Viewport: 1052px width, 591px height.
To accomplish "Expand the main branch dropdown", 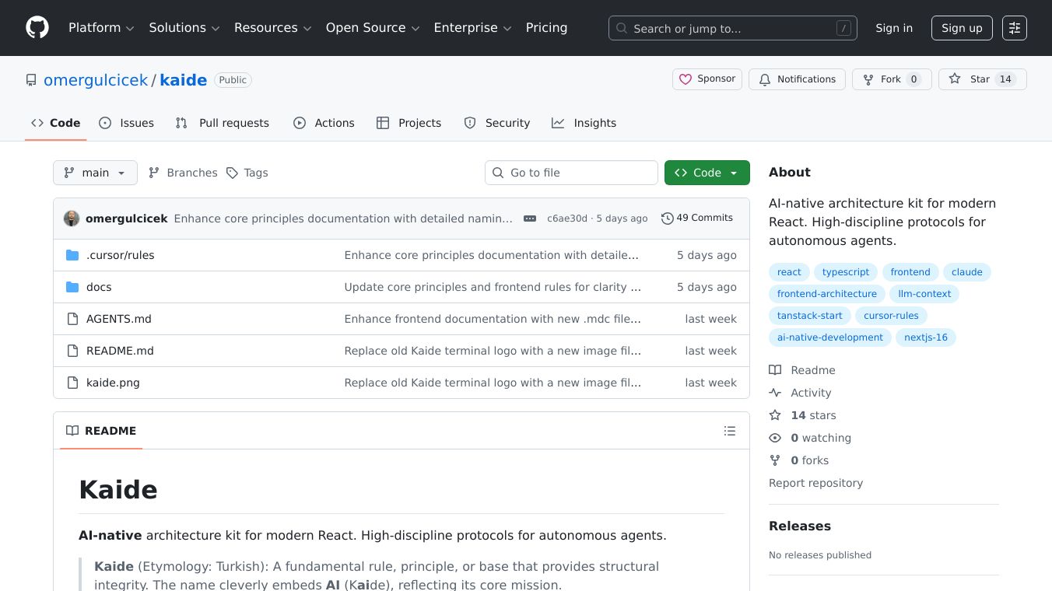I will pos(95,173).
